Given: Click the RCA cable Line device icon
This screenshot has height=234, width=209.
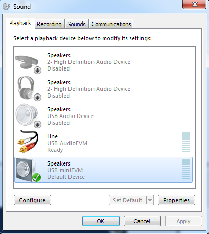Looking at the screenshot, I should click(x=28, y=142).
